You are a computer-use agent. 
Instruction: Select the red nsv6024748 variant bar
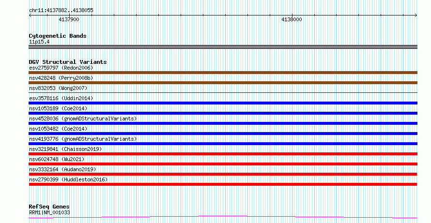pyautogui.click(x=223, y=164)
